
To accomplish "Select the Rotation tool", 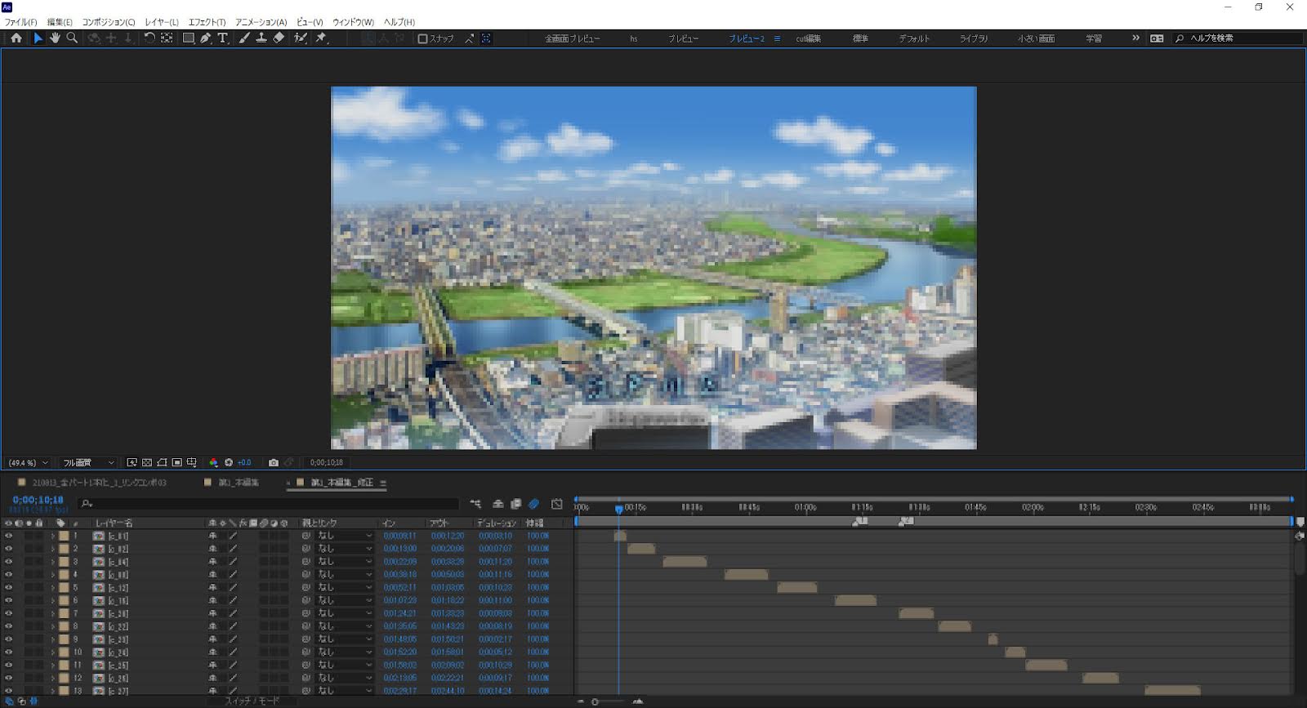I will pos(149,38).
